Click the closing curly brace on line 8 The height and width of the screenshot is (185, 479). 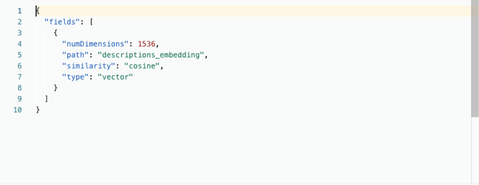(56, 88)
